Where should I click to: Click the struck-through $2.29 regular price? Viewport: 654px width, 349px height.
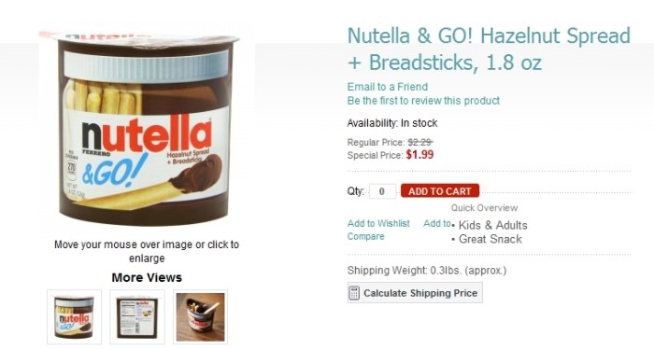(x=420, y=142)
